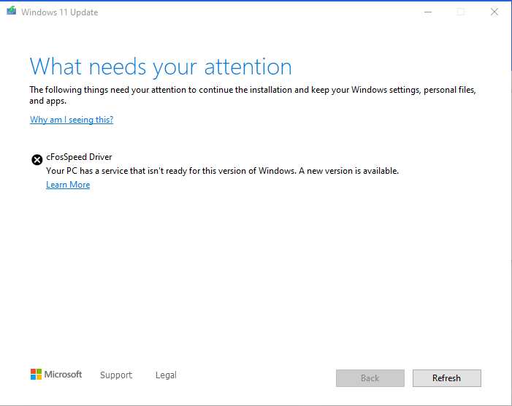This screenshot has width=512, height=406.
Task: Click the "What needs your attention" heading
Action: coord(161,66)
